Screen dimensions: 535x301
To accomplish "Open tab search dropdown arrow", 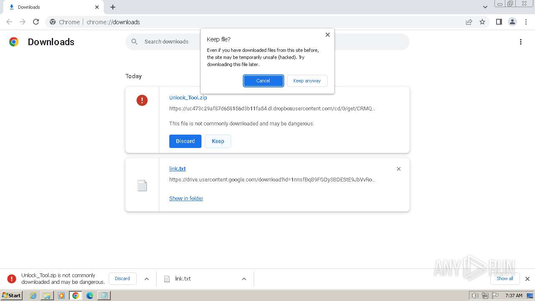I will pyautogui.click(x=485, y=7).
